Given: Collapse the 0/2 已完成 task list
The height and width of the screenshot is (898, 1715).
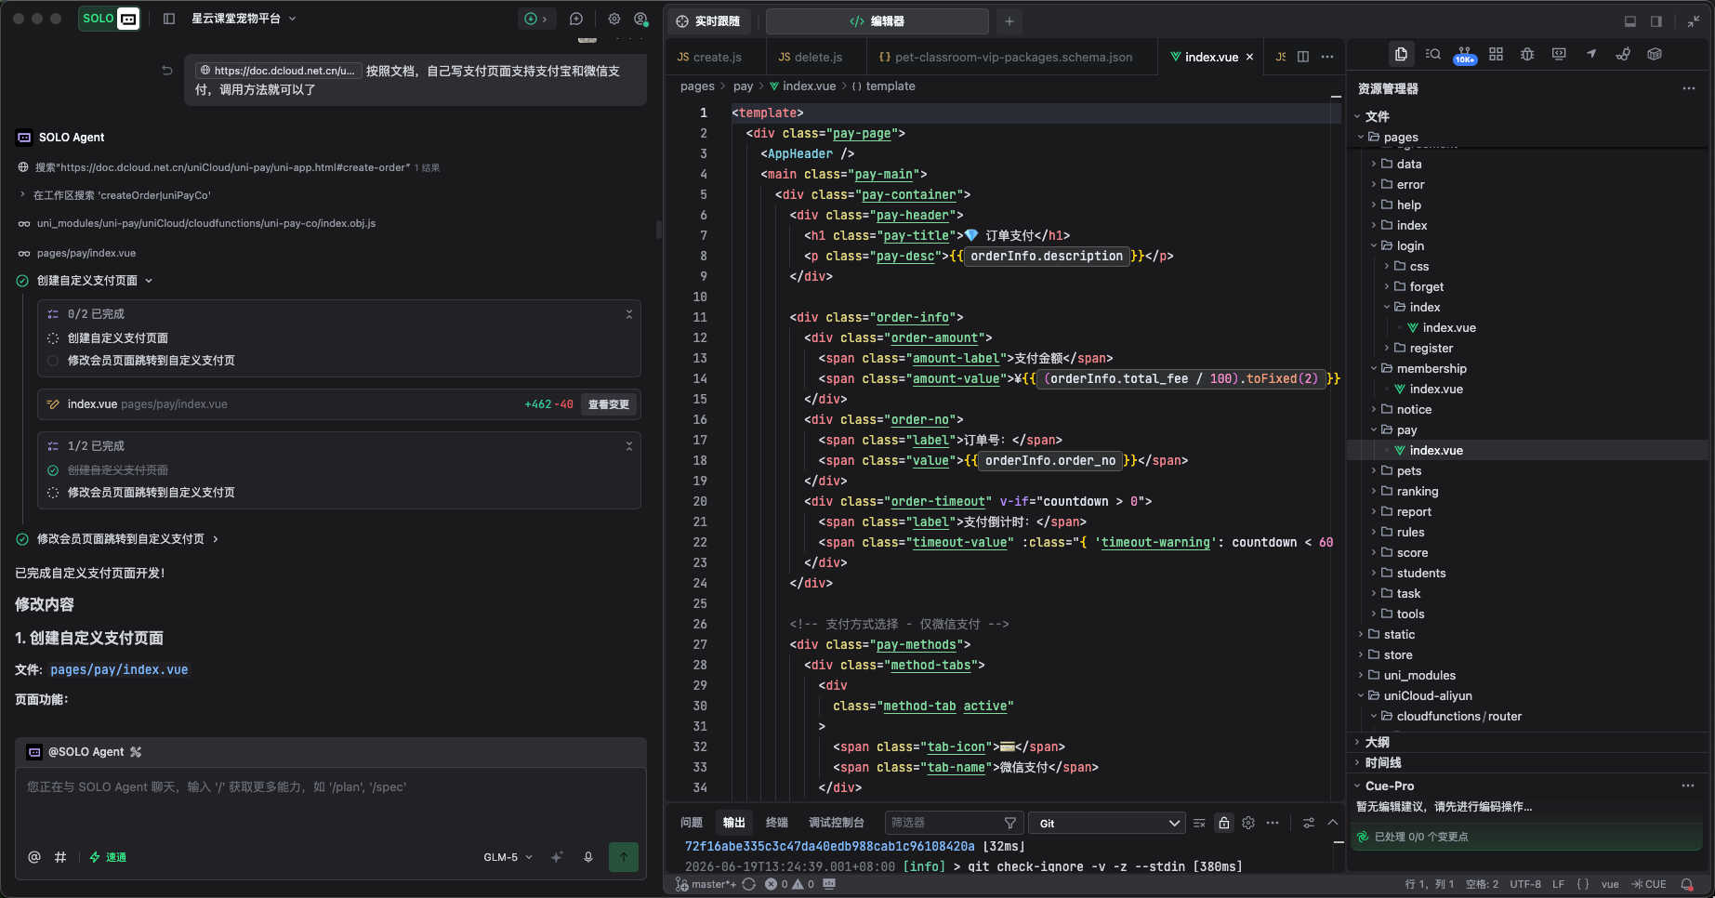Looking at the screenshot, I should tap(629, 314).
